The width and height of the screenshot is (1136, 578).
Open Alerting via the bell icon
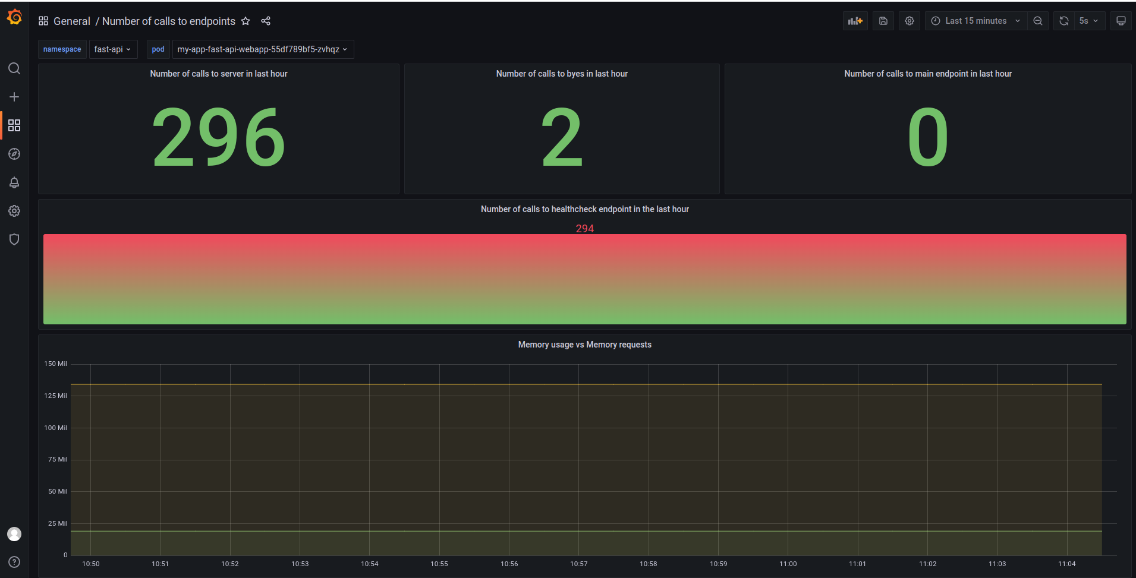point(14,182)
